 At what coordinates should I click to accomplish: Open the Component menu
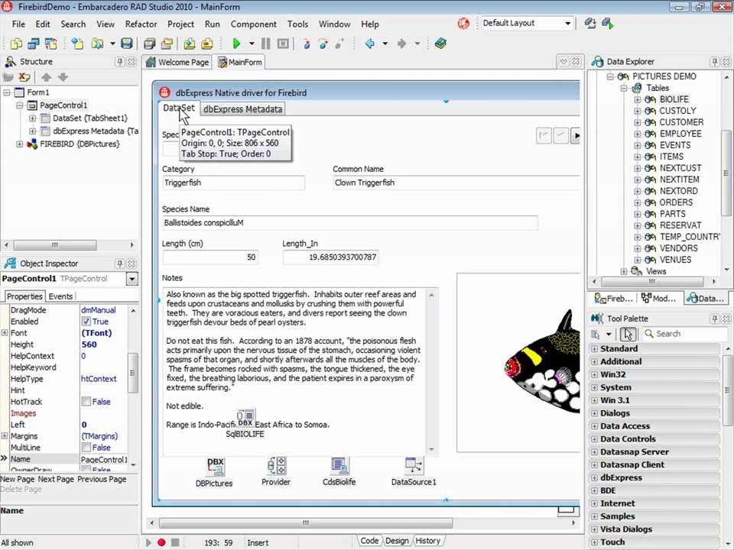(x=253, y=24)
